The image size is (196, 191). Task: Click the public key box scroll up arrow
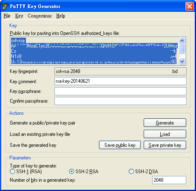click(182, 41)
